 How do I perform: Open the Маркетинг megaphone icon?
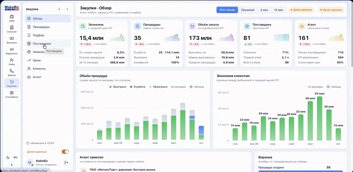[x=12, y=51]
